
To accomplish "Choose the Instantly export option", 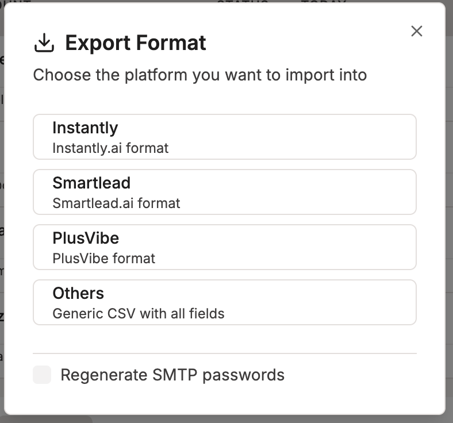I will click(225, 137).
